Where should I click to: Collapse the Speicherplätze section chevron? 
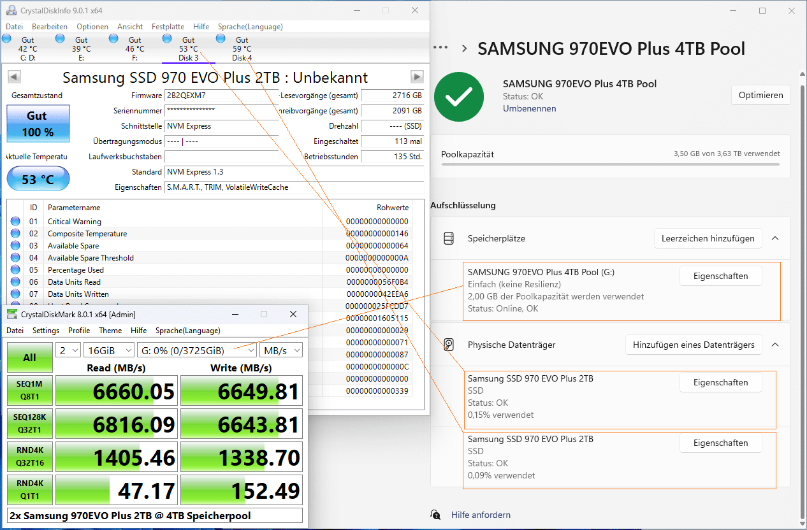(775, 238)
